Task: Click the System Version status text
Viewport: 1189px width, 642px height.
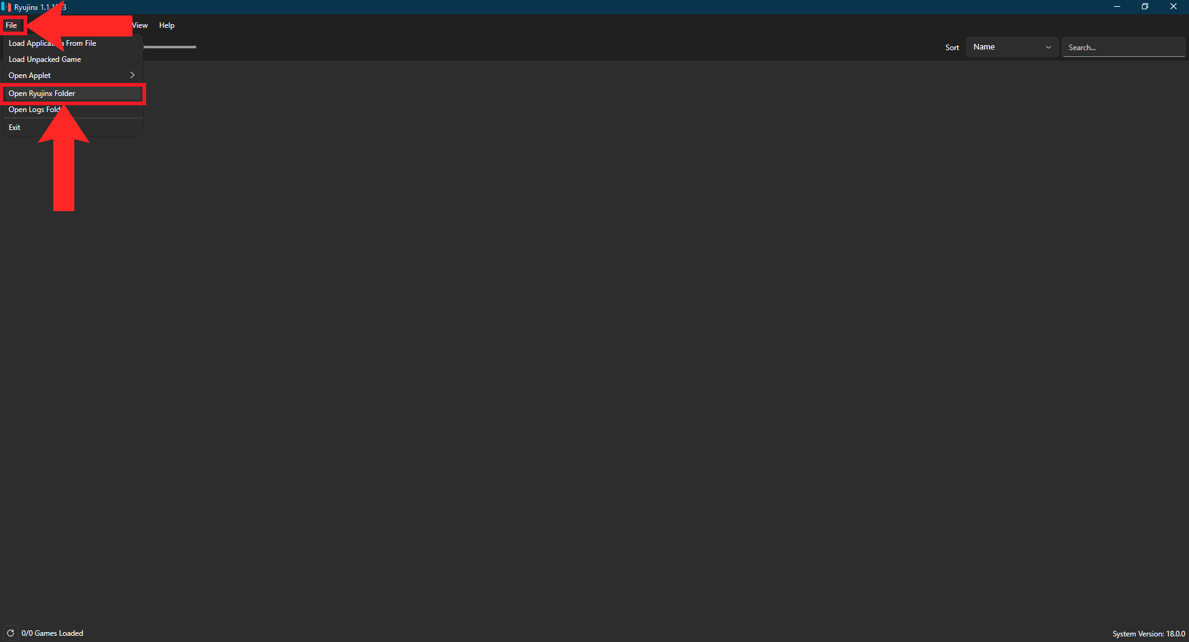Action: pyautogui.click(x=1149, y=633)
